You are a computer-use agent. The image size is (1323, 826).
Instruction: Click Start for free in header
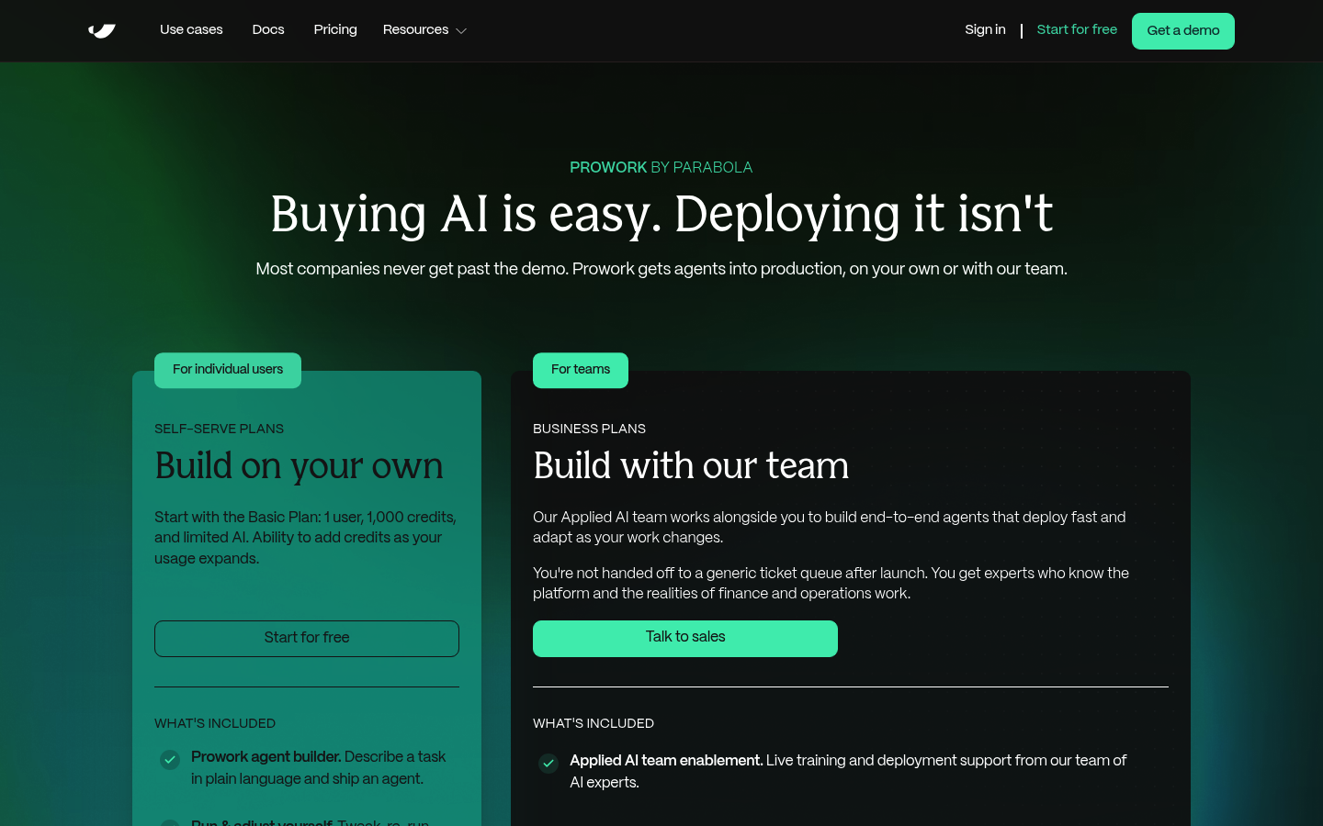pos(1077,30)
